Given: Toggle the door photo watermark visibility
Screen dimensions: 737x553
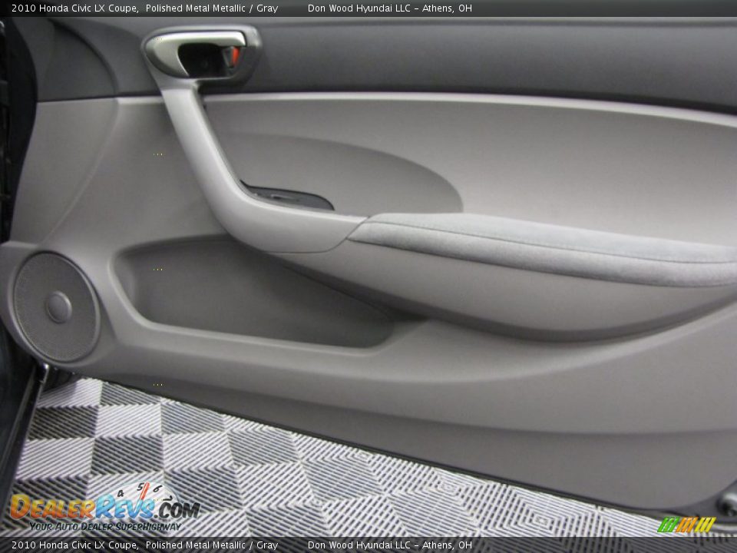Looking at the screenshot, I should 107,511.
